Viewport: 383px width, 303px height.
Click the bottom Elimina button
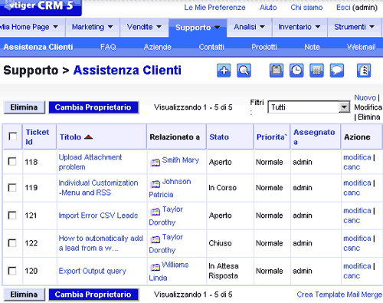25,295
